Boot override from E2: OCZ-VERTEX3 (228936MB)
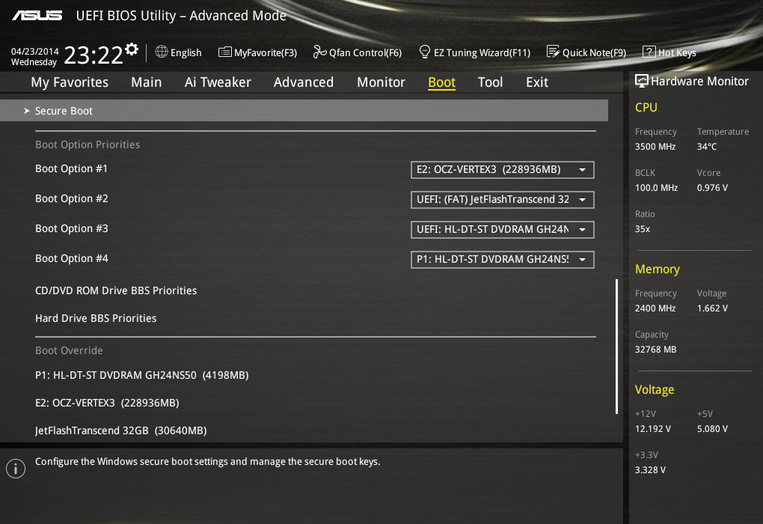The width and height of the screenshot is (763, 524). [x=107, y=403]
